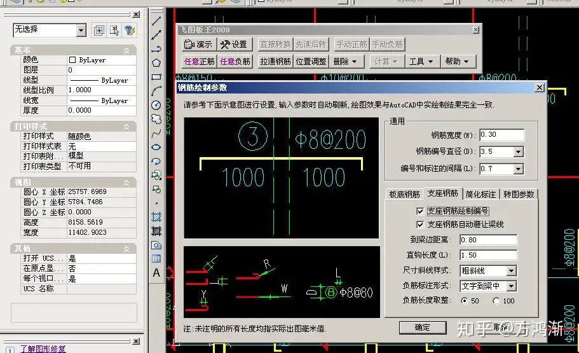Select the Polygon draw tool
The width and height of the screenshot is (579, 353).
[156, 63]
